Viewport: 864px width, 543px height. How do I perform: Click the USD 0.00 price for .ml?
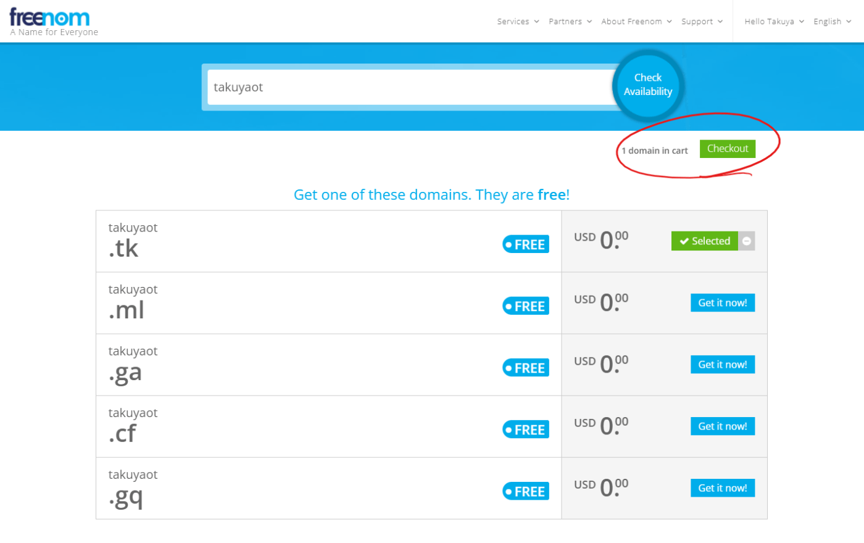601,302
